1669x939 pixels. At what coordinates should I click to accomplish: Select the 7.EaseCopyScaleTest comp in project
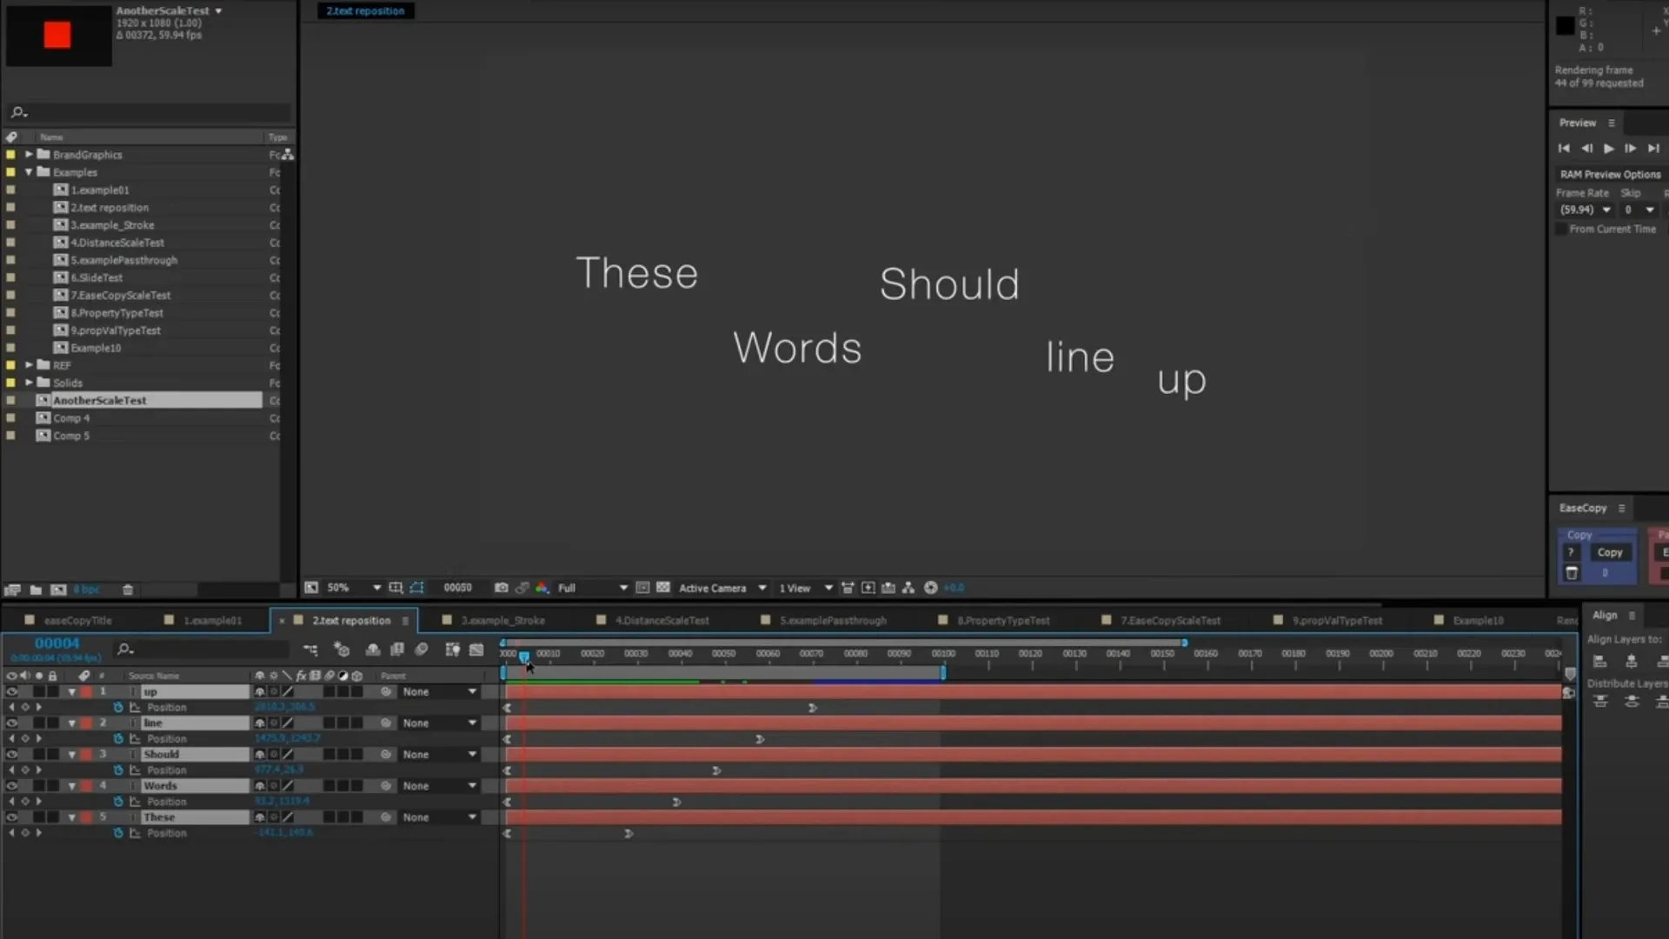121,296
